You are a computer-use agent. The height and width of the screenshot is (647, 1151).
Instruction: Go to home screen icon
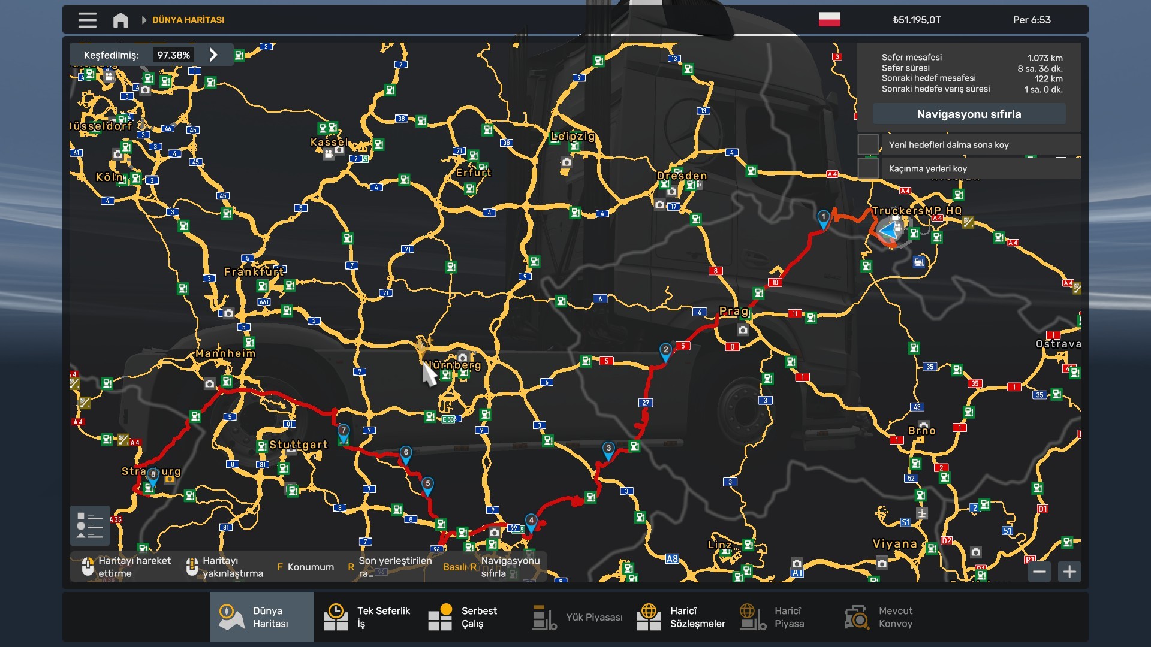click(x=120, y=20)
